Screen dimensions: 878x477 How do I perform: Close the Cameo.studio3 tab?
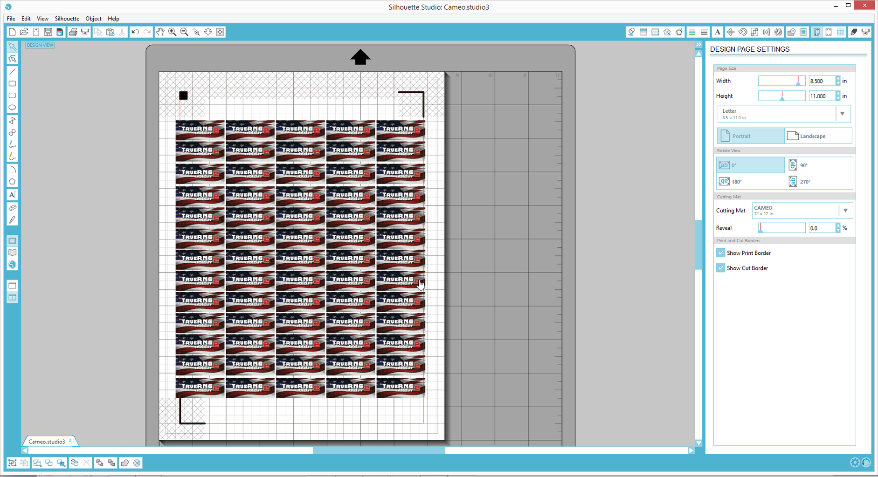click(x=70, y=441)
